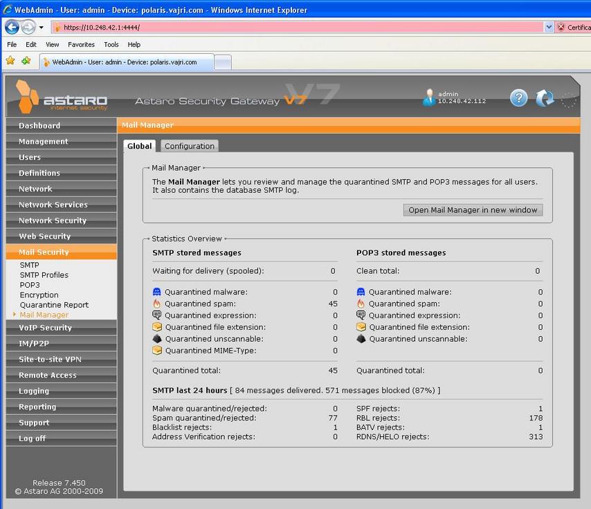
Task: Expand the VoIP Security sidebar section
Action: 61,327
